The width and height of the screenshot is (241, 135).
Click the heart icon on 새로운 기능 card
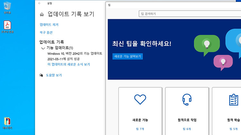pyautogui.click(x=140, y=99)
